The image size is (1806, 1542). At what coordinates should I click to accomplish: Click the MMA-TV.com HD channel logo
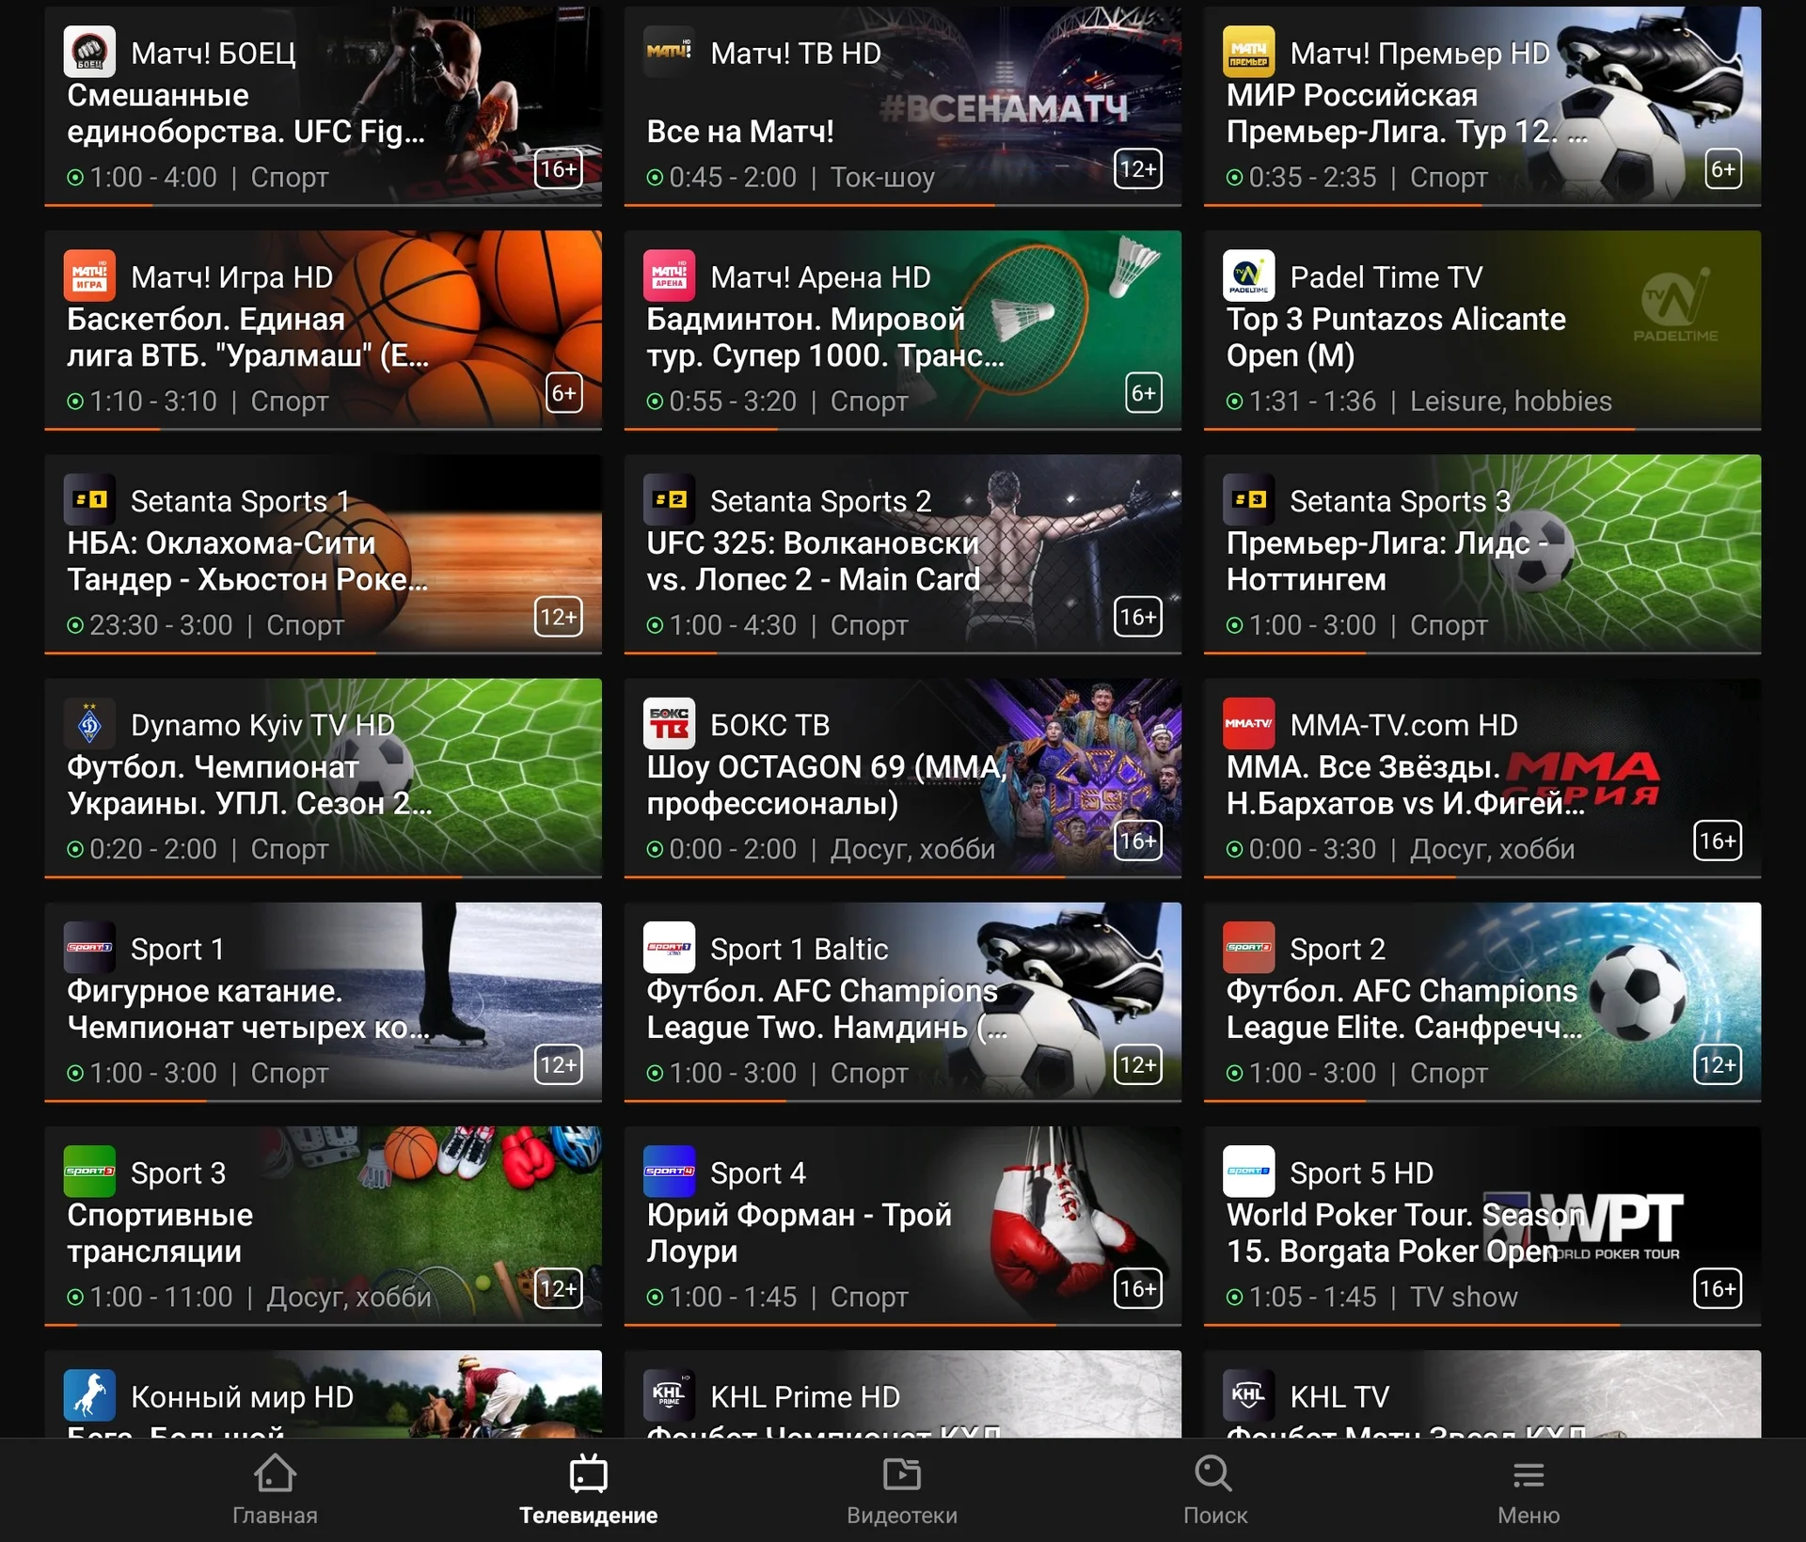[x=1248, y=723]
